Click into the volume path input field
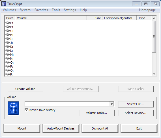This screenshot has width=161, height=138. (67, 104)
